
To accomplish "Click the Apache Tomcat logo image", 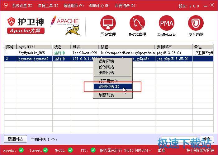I will [x=65, y=26].
